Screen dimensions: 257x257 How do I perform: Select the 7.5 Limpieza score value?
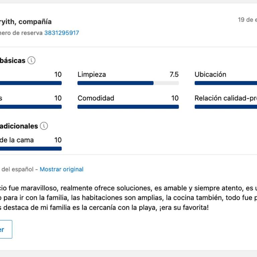[174, 75]
